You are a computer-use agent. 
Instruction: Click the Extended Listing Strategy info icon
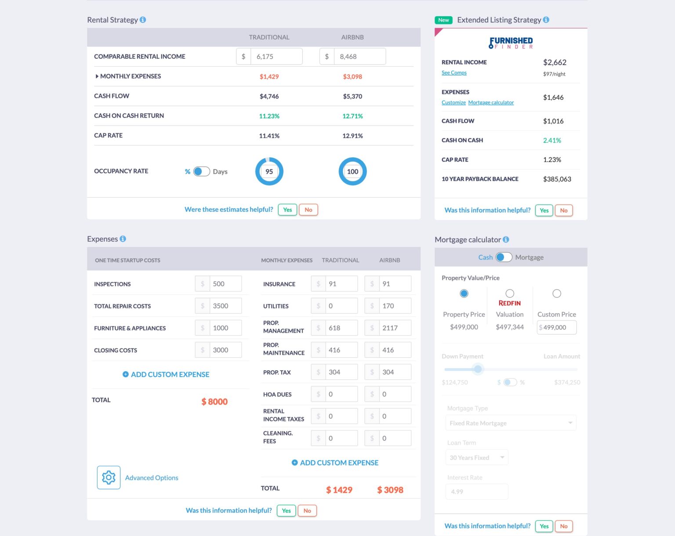pos(546,20)
